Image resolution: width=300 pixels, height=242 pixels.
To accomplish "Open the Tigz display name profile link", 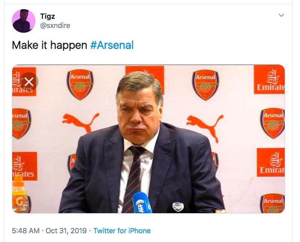I will [48, 16].
